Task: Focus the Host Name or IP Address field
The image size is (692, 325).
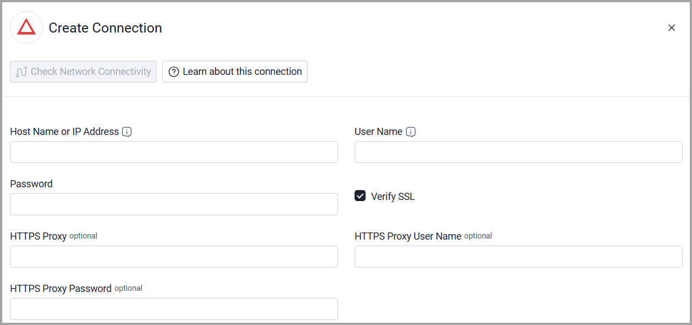Action: click(x=174, y=152)
